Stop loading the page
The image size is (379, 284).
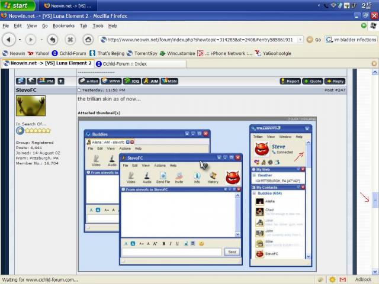click(x=70, y=40)
